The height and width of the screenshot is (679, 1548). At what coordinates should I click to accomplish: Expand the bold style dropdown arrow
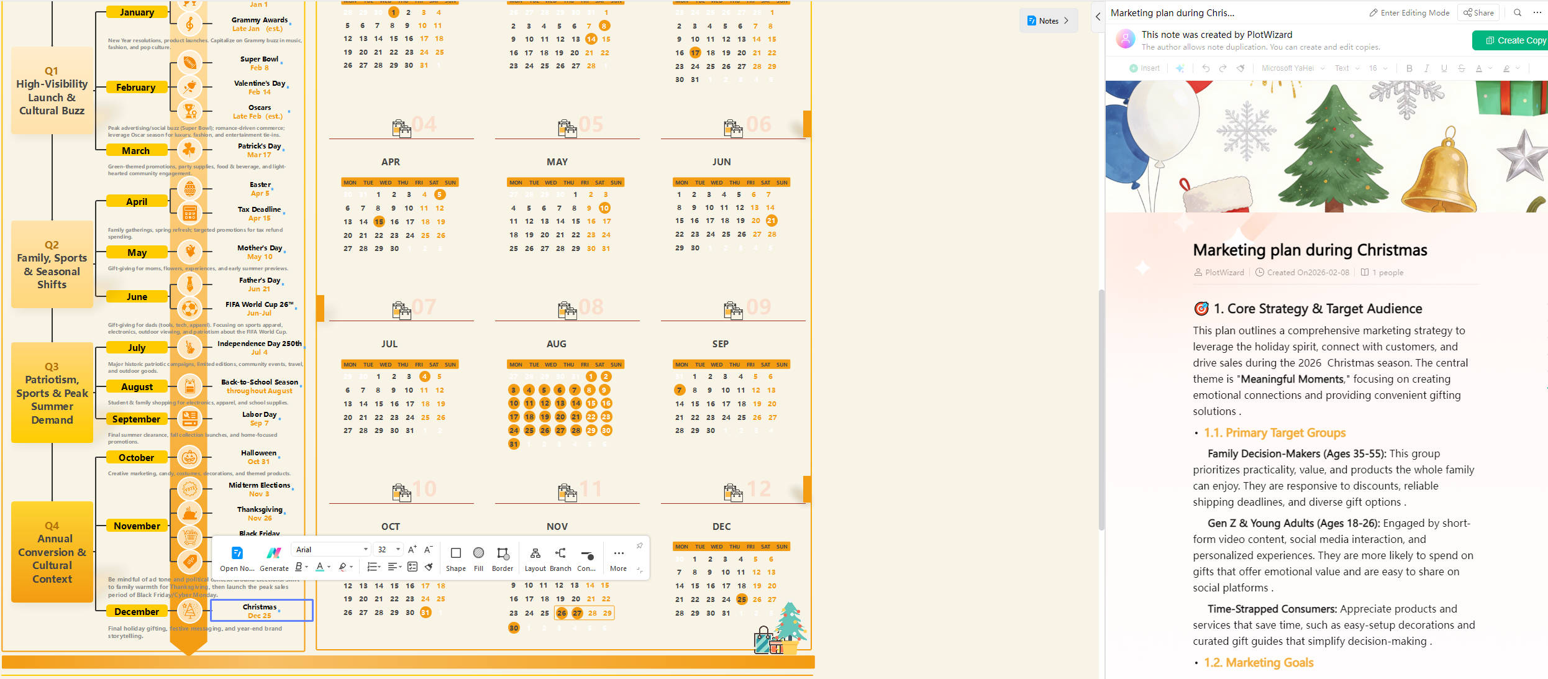pyautogui.click(x=307, y=567)
